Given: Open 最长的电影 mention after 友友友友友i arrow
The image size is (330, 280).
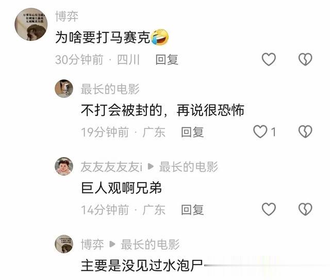Looking at the screenshot, I should [x=189, y=167].
